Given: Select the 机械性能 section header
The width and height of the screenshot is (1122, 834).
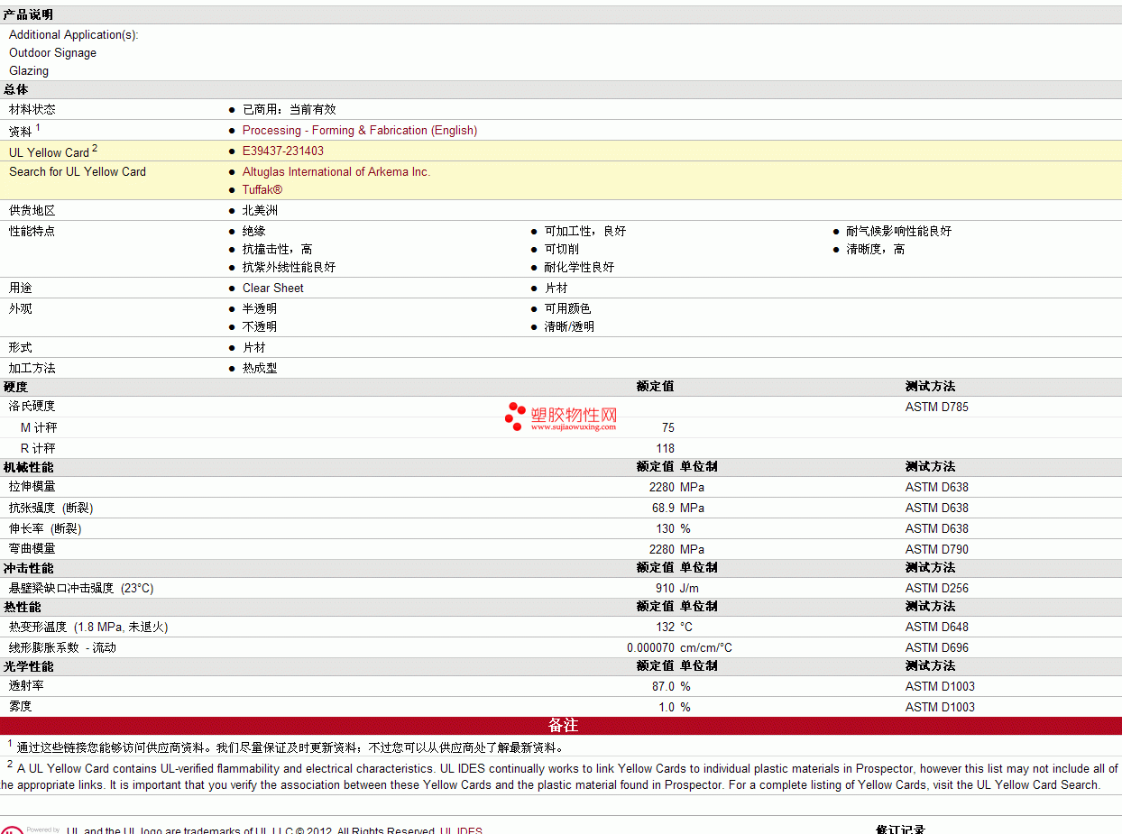Looking at the screenshot, I should pyautogui.click(x=28, y=467).
